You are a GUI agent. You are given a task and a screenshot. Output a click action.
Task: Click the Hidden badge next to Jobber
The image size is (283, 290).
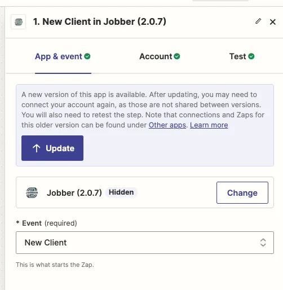click(x=121, y=192)
